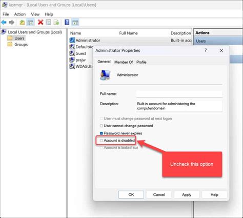Click the Apply button
Viewport: 243px width, 218px height.
(187, 194)
